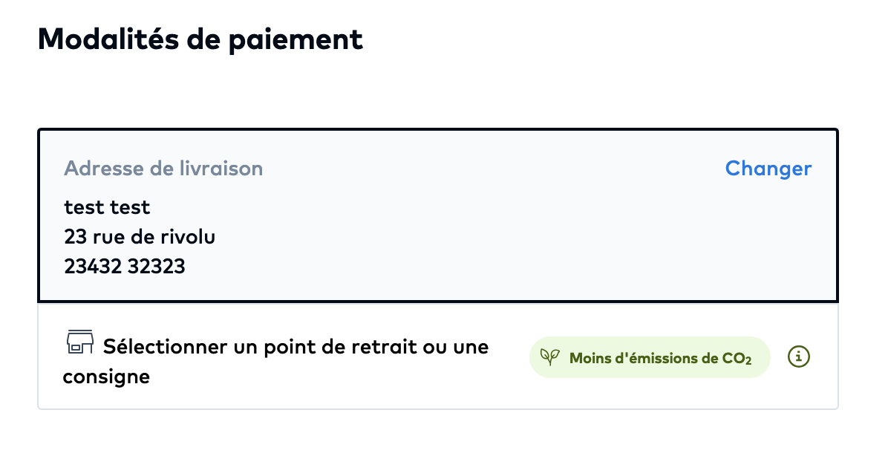
Task: Click the Moins d'émissions de CO₂ badge
Action: pos(650,358)
